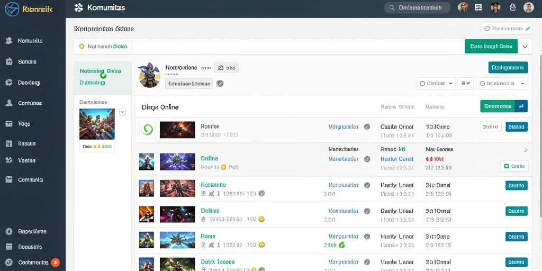
Task: Select the Contanes person icon in sidebar
Action: tap(10, 103)
